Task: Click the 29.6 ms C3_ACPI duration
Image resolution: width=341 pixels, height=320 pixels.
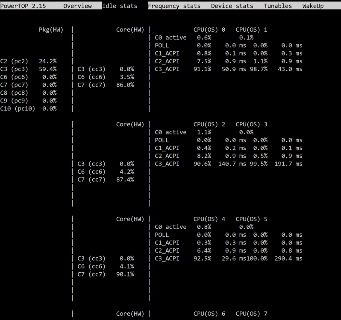Action: [x=234, y=259]
